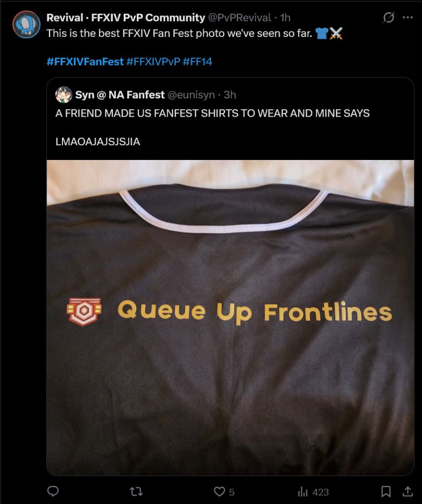
Task: Open Revival profile avatar
Action: [27, 25]
